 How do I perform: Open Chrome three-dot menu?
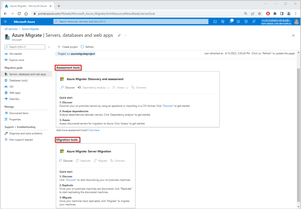pos(296,14)
